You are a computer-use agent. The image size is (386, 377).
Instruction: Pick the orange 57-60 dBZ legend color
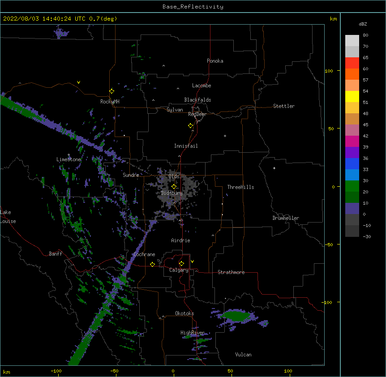352,74
